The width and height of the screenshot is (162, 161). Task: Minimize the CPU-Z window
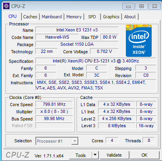pyautogui.click(x=128, y=6)
